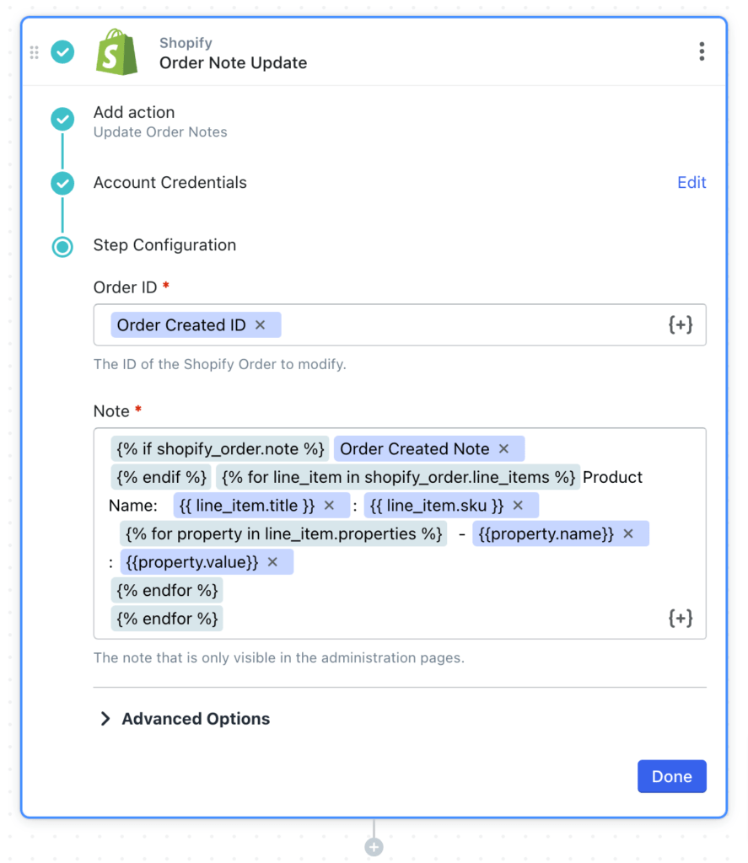Click the drag handle on the step card
Image resolution: width=748 pixels, height=863 pixels.
click(35, 51)
